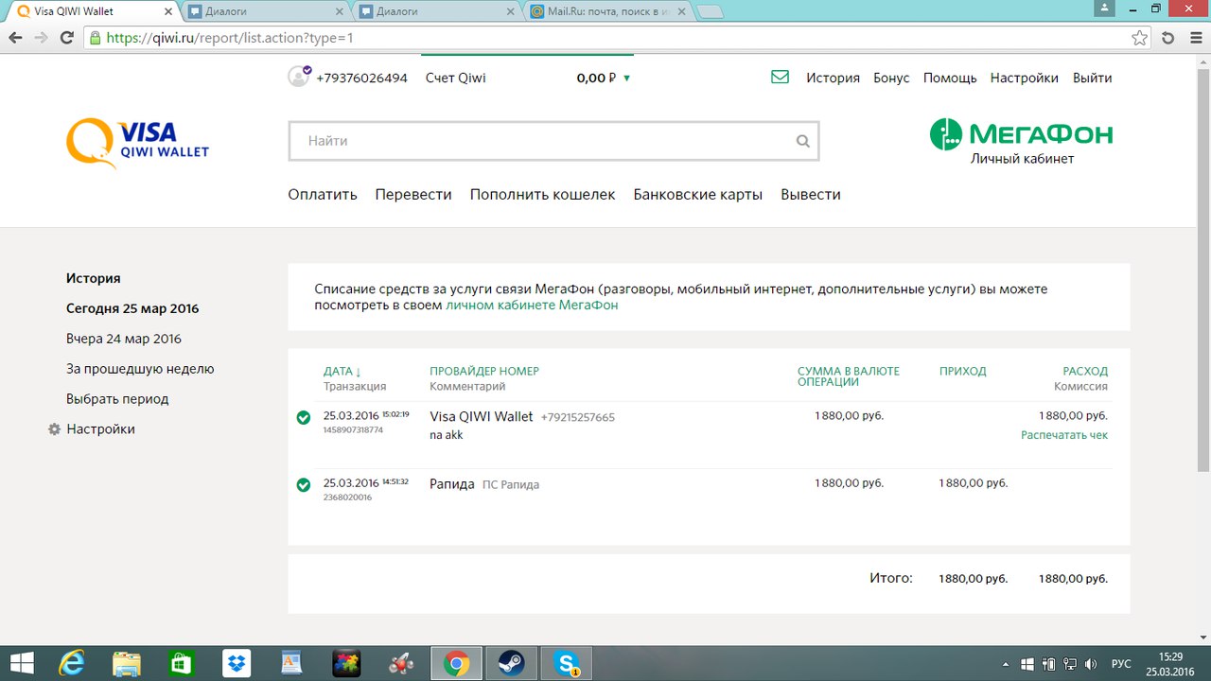This screenshot has height=681, width=1211.
Task: Click the gear icon beside Настройки in sidebar
Action: (x=54, y=429)
